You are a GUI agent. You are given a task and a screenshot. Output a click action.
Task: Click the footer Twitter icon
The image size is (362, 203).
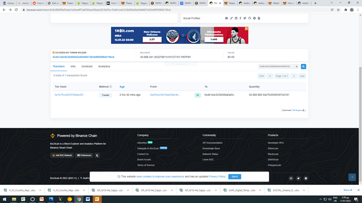point(299,178)
